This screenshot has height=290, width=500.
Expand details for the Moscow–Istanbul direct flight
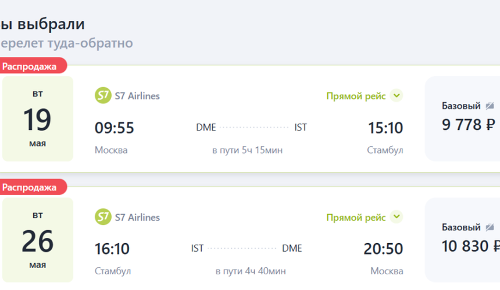click(x=397, y=96)
